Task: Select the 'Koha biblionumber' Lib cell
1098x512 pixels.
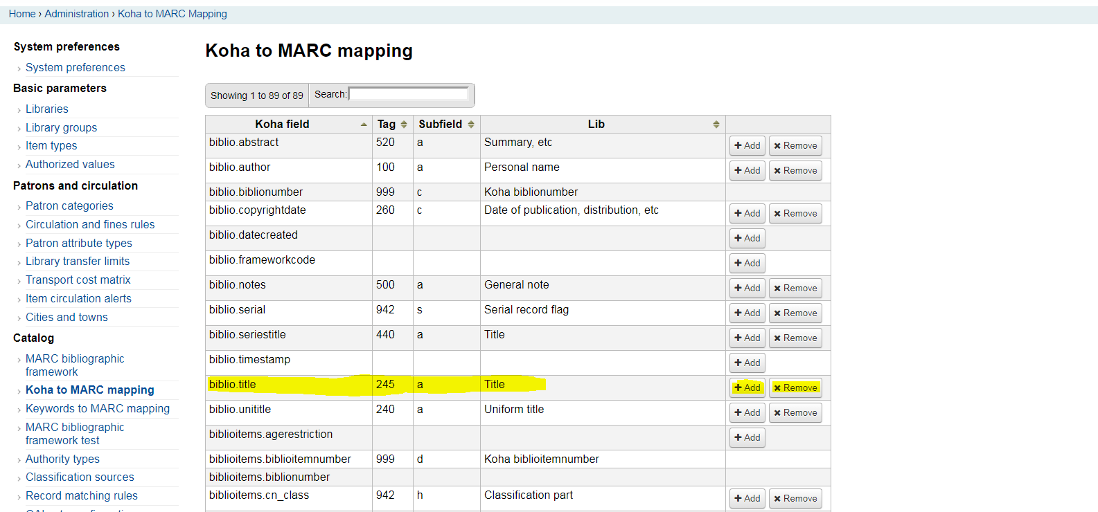Action: click(603, 192)
